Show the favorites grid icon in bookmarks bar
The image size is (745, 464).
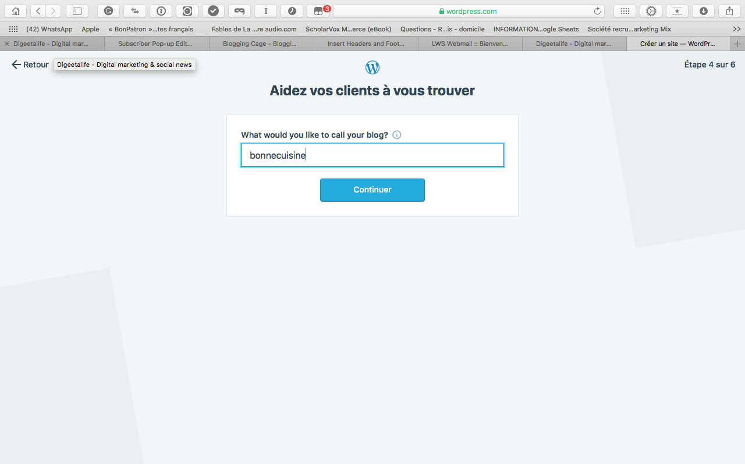13,29
